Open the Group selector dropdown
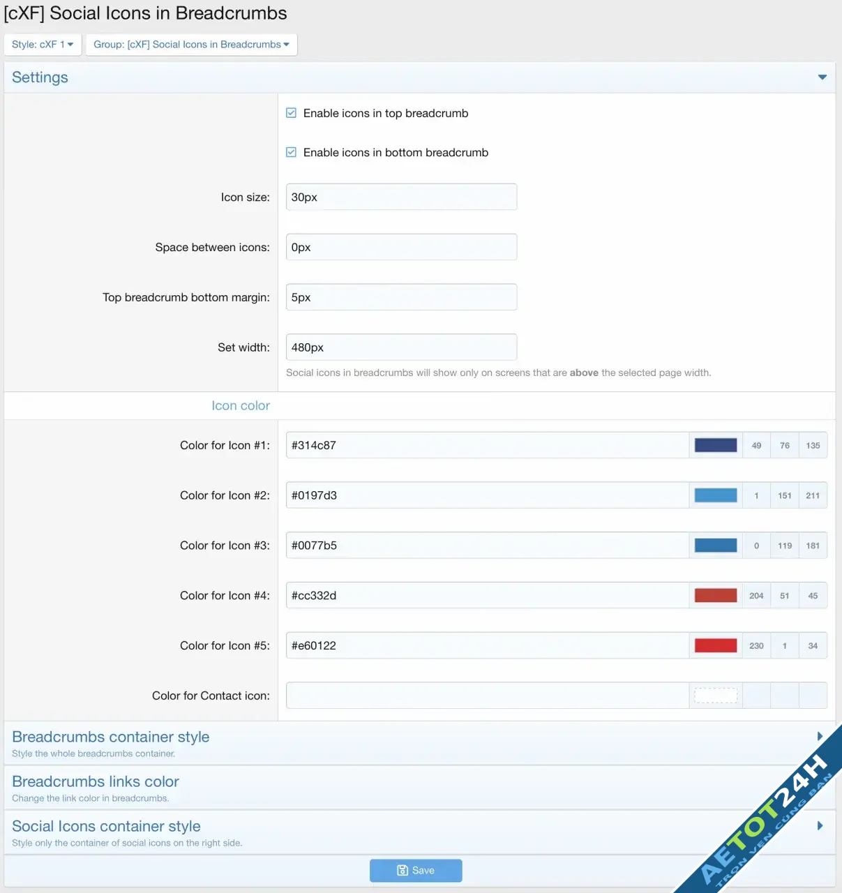Image resolution: width=842 pixels, height=893 pixels. coord(191,45)
